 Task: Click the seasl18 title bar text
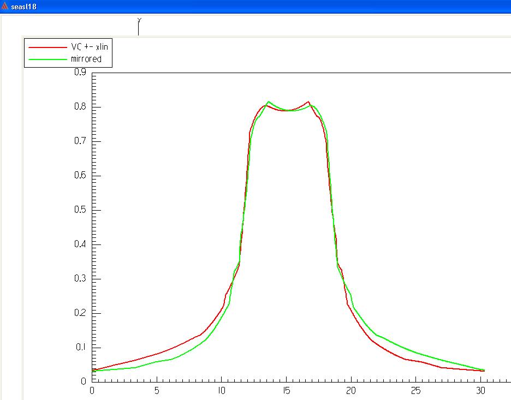point(23,7)
